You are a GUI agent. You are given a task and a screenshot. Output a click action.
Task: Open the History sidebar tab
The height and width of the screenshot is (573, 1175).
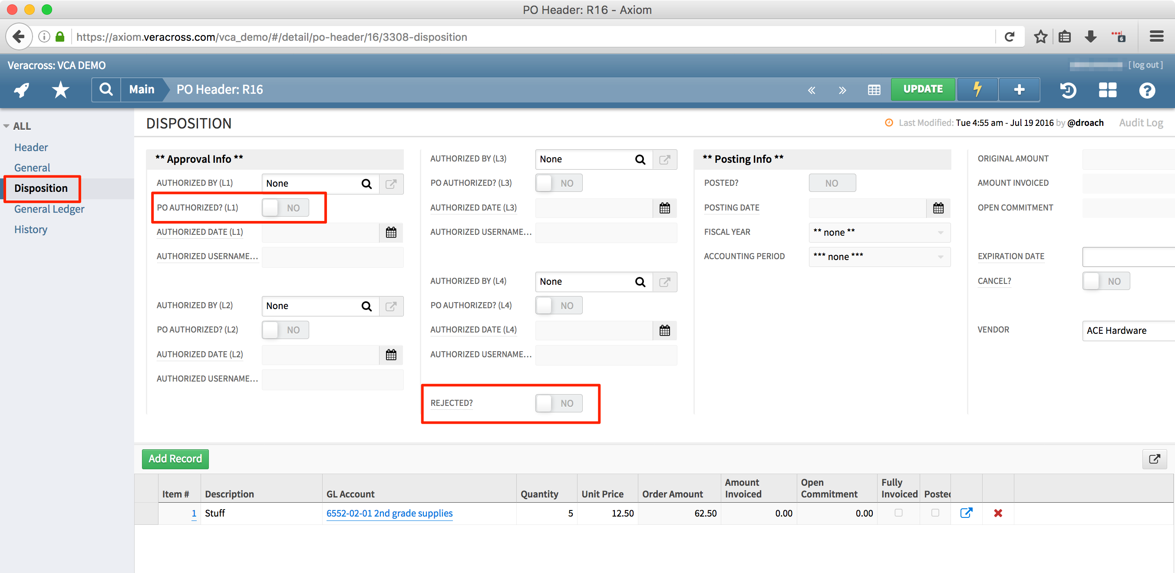pyautogui.click(x=30, y=229)
